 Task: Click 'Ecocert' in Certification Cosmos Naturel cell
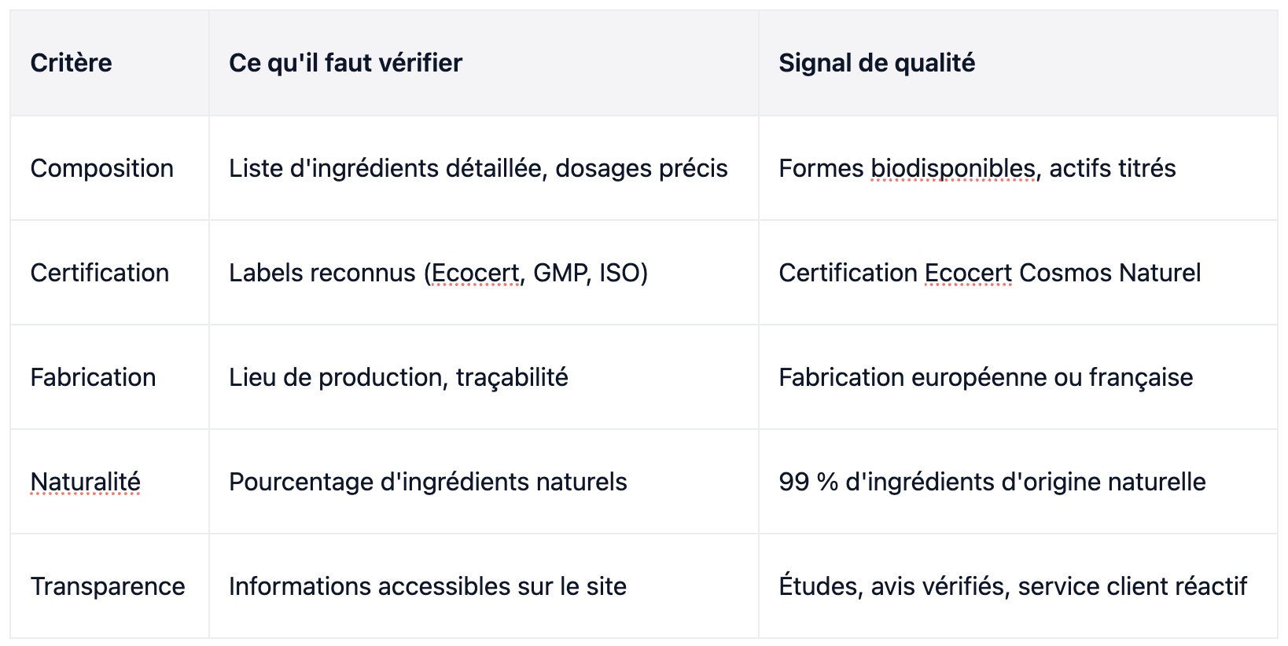[968, 273]
